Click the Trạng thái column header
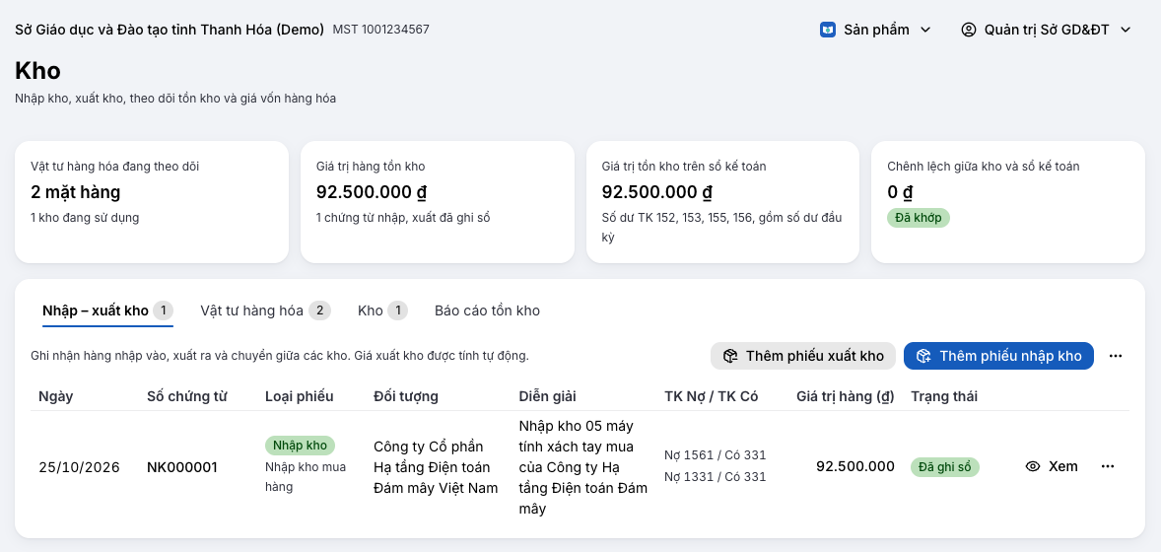The width and height of the screenshot is (1161, 552). pyautogui.click(x=944, y=396)
